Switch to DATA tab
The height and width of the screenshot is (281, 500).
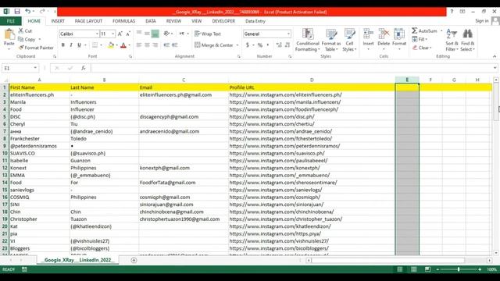pyautogui.click(x=151, y=21)
